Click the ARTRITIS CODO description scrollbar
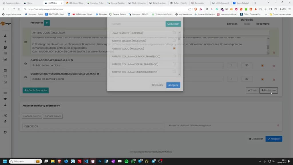293x165 pixels. tap(268, 47)
